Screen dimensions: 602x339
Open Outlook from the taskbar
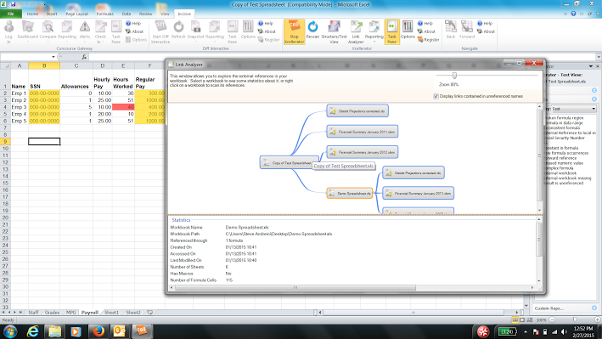coord(120,331)
